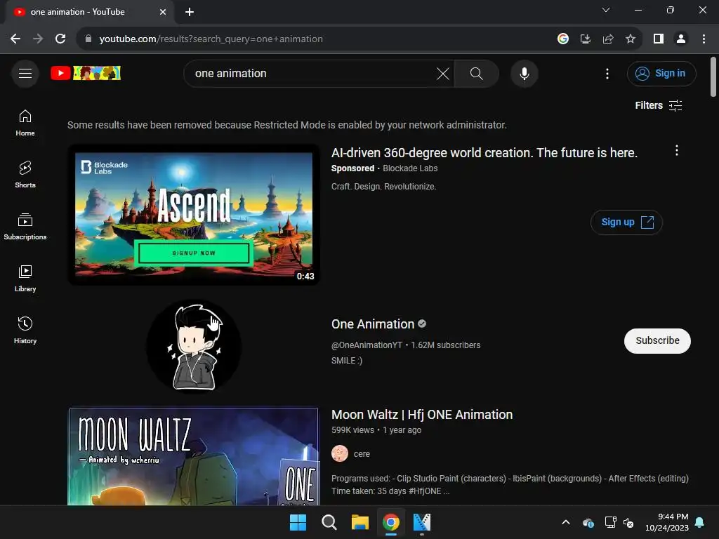Screen dimensions: 719x539
Task: Bookmark this page with the star
Action: pos(631,39)
